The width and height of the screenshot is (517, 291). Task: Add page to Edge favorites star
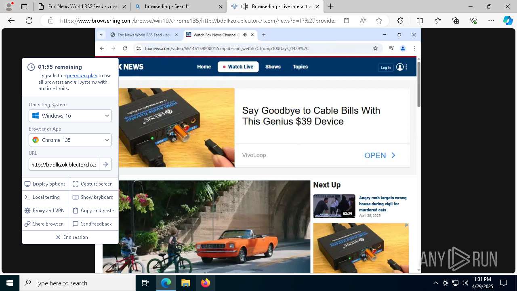point(378,21)
